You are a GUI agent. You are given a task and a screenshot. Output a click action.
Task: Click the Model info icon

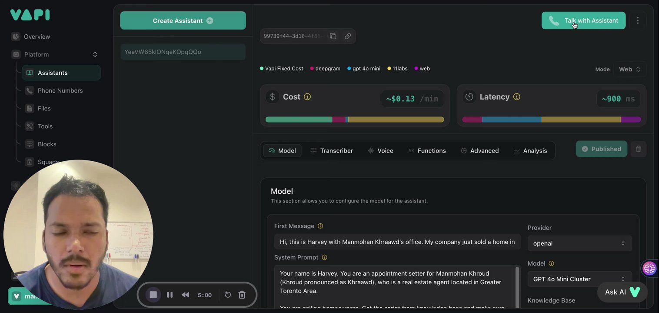click(x=552, y=263)
